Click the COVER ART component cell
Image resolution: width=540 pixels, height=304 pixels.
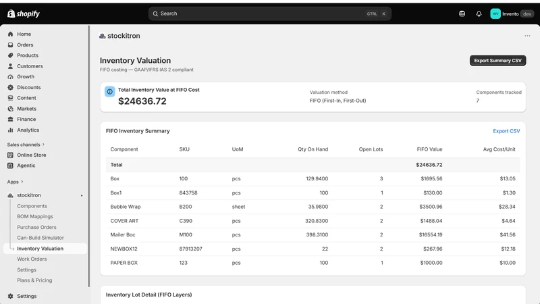[124, 221]
